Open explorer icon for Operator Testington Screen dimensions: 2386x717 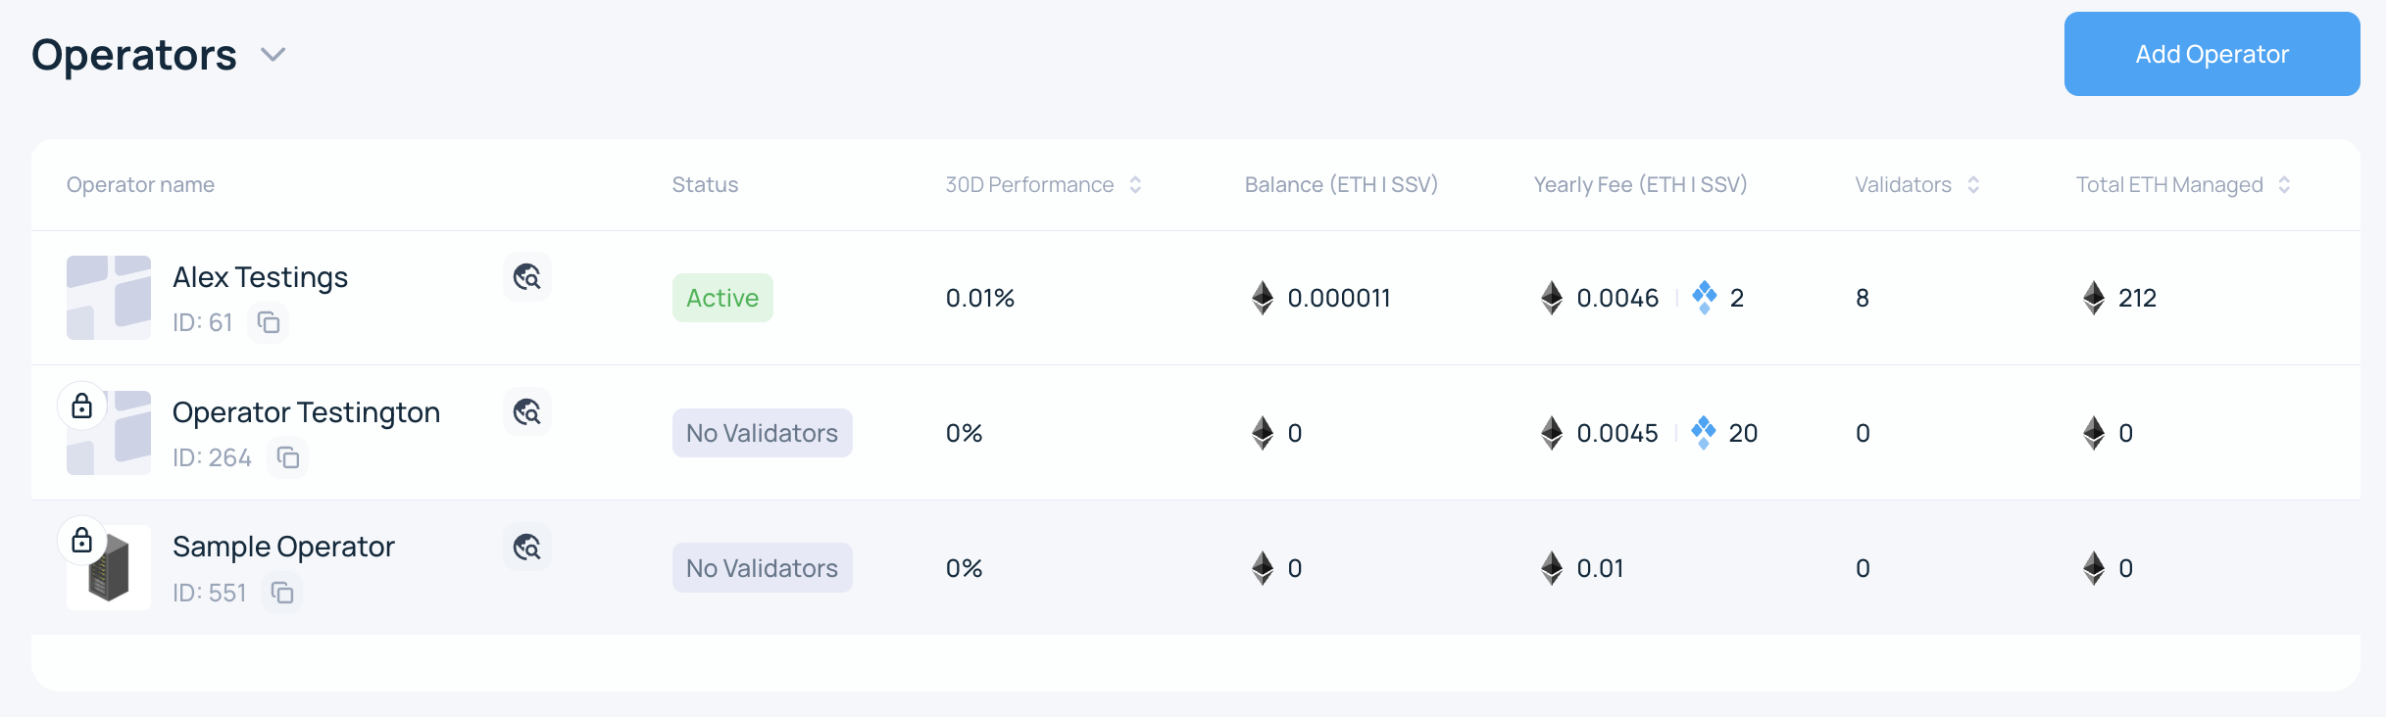[x=527, y=412]
